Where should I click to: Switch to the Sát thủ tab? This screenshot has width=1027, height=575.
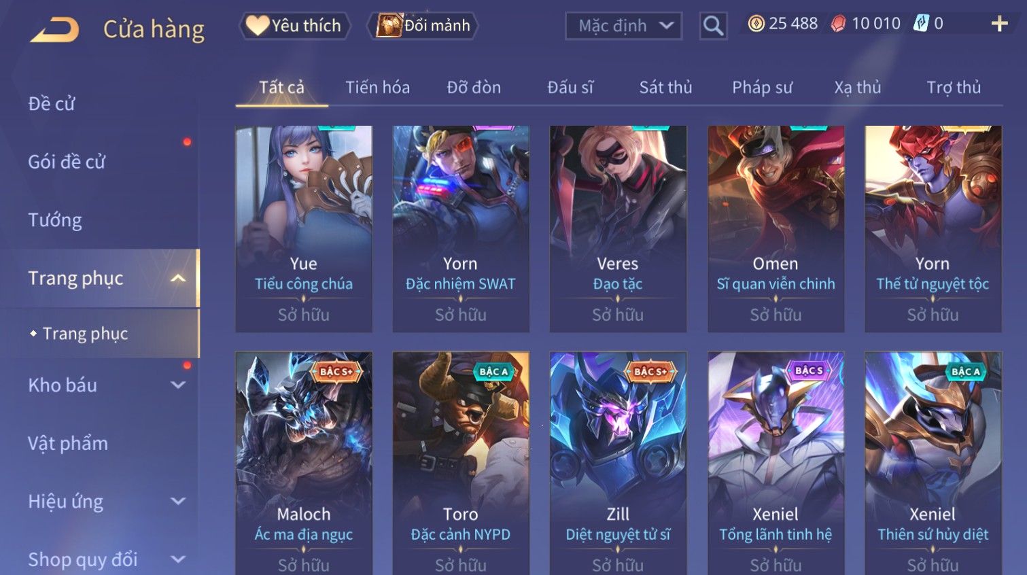(665, 87)
